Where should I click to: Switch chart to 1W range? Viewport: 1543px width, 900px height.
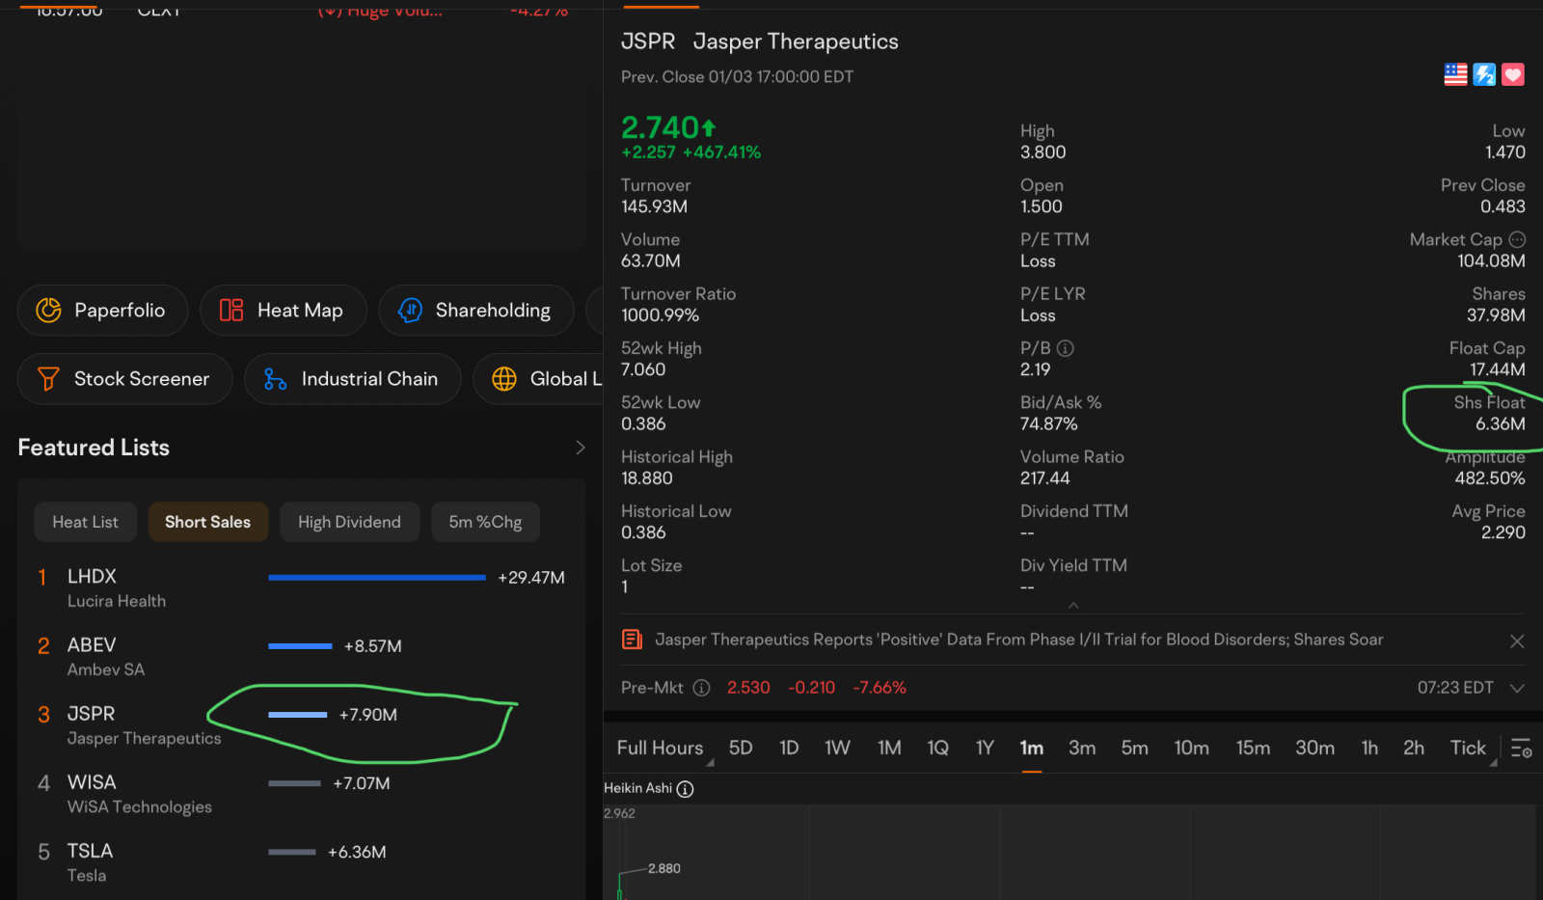click(837, 749)
